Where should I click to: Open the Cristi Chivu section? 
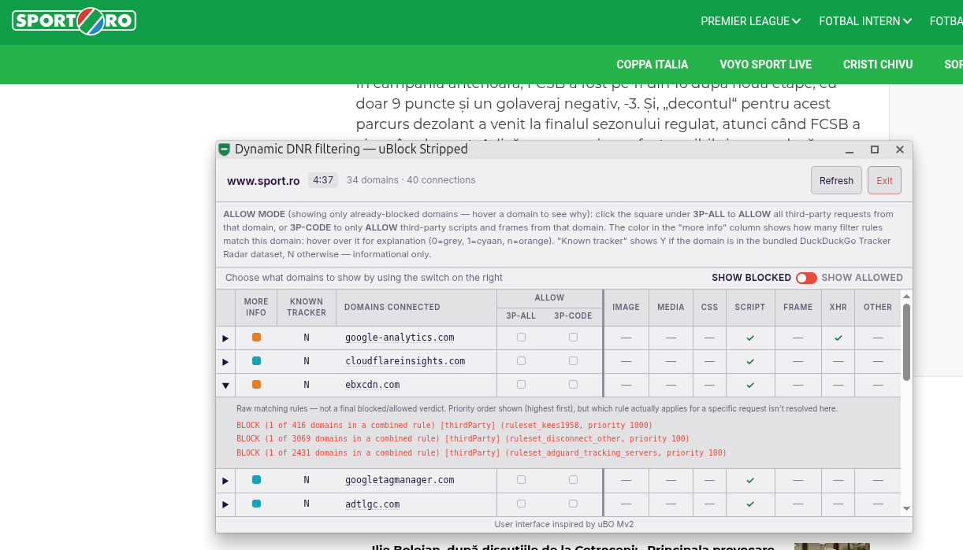pos(878,65)
